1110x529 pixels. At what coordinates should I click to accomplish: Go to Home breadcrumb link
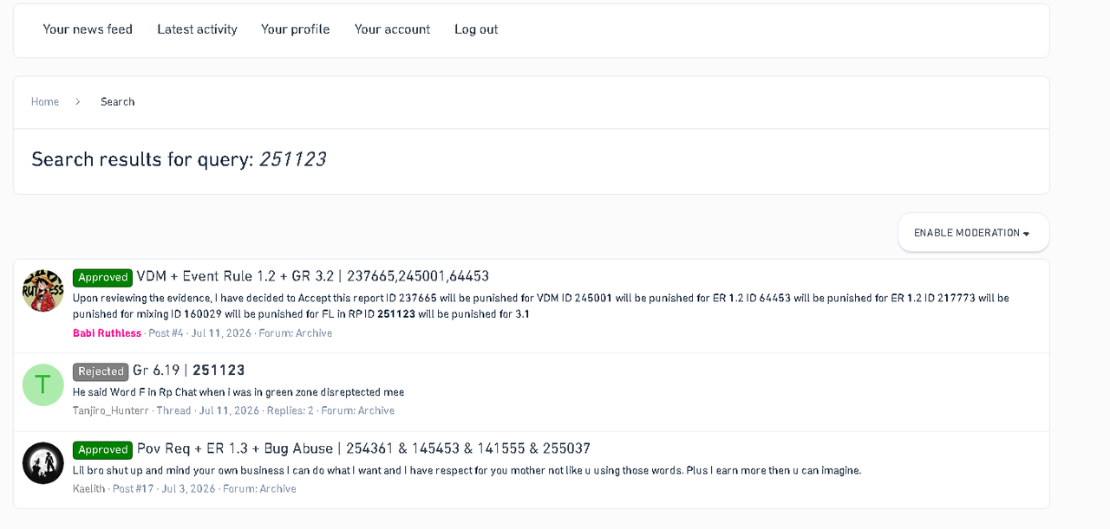45,101
